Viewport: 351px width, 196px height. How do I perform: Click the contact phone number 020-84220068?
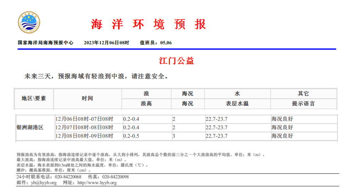(x=68, y=177)
